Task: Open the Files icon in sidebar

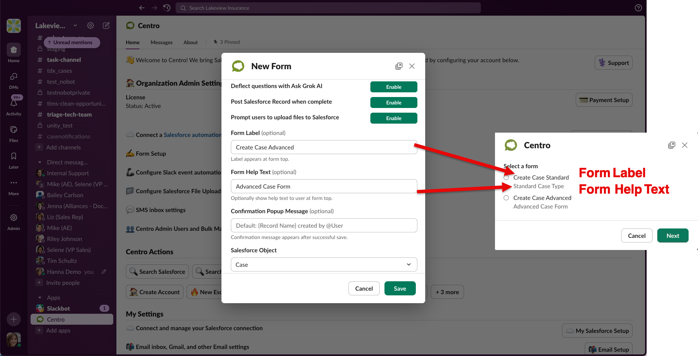Action: tap(14, 130)
